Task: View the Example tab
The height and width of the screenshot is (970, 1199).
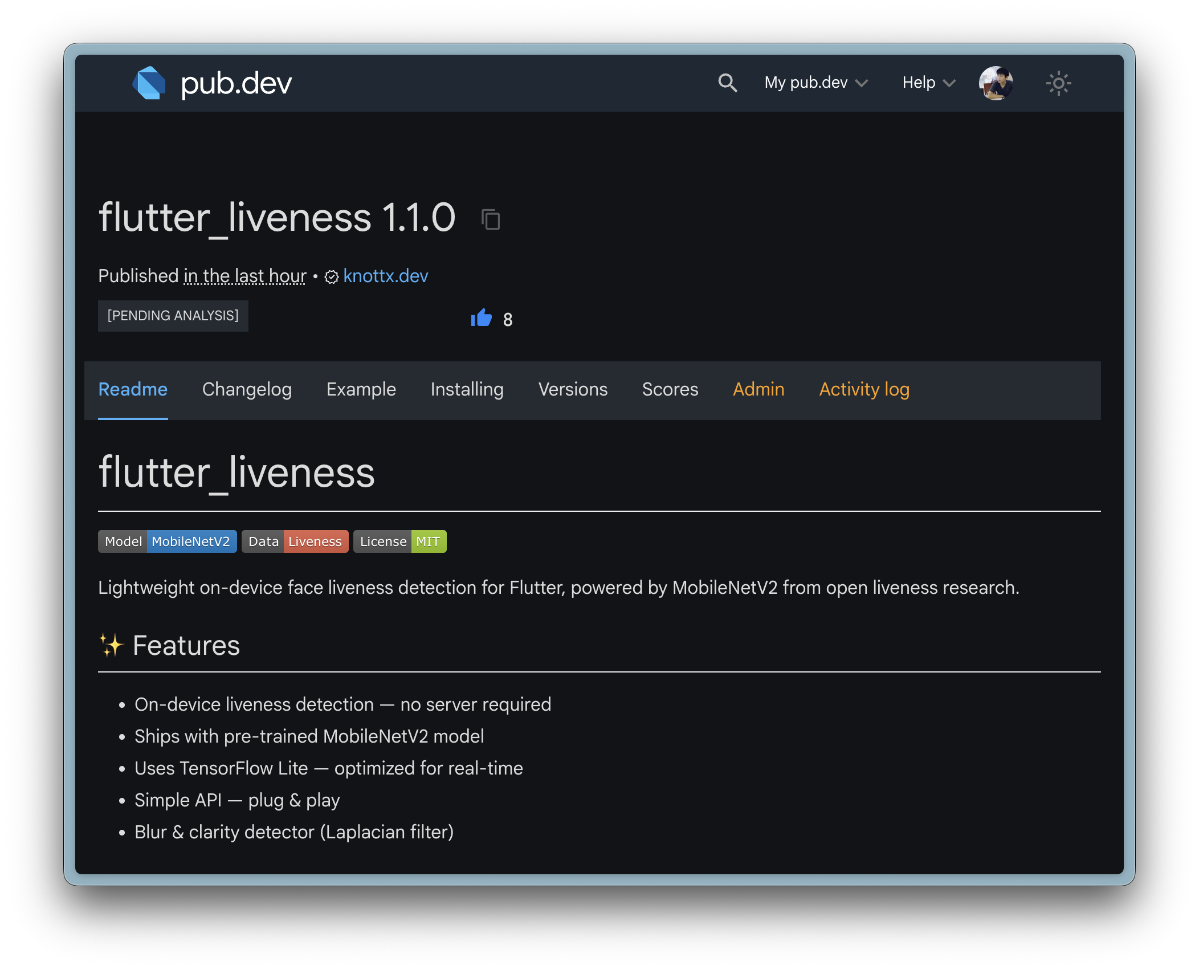Action: (361, 390)
